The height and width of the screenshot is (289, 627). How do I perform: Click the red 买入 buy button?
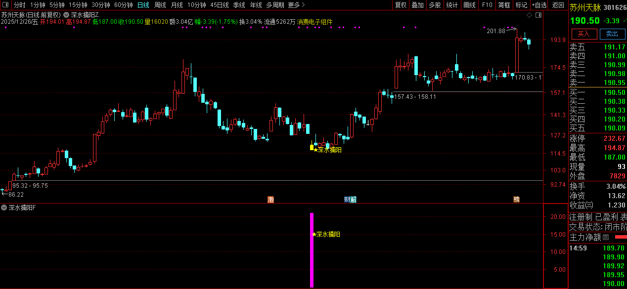[x=584, y=34]
